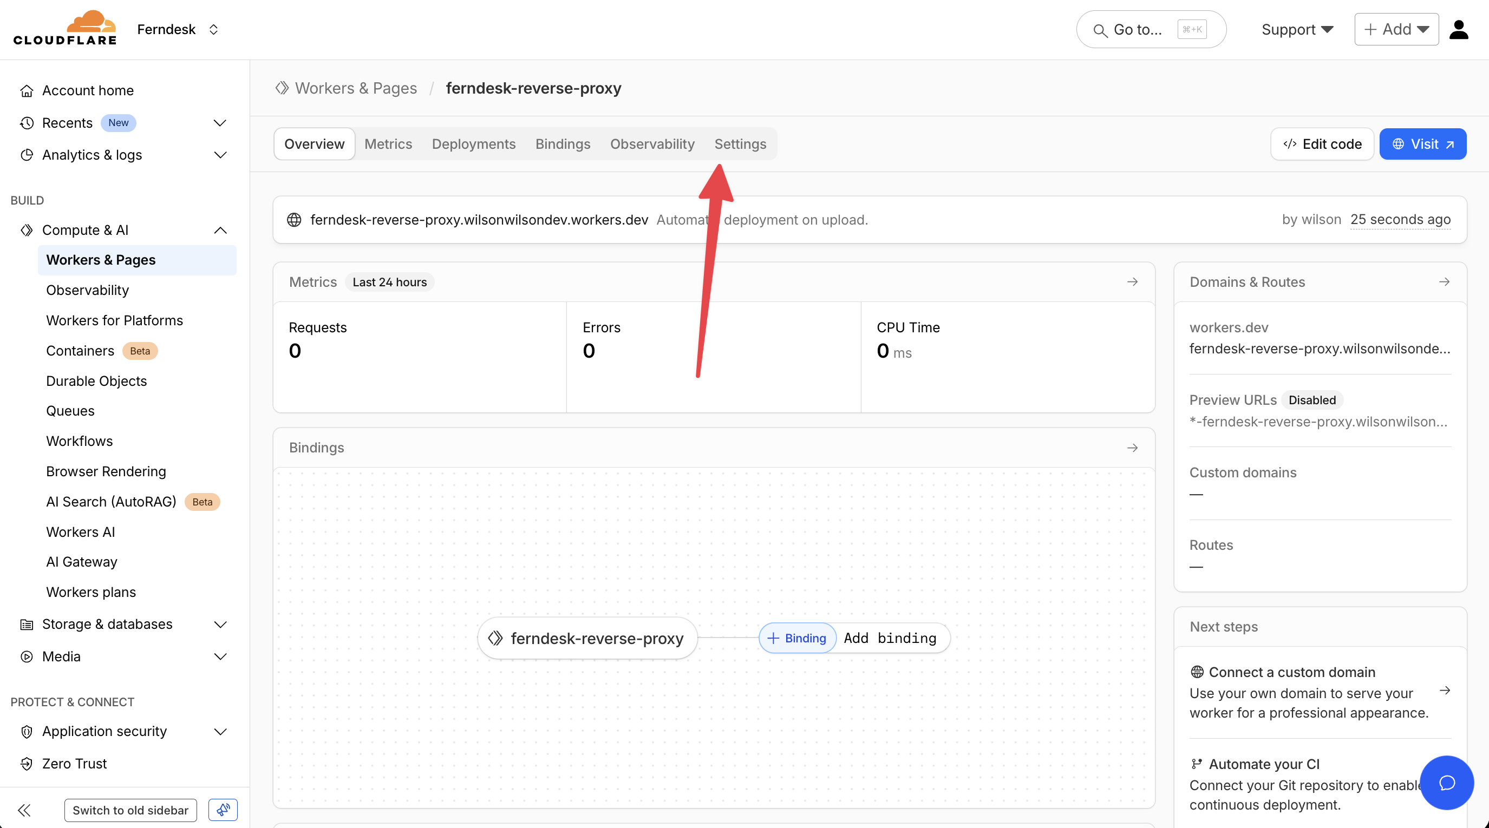1489x828 pixels.
Task: Open Domains & Routes arrow icon
Action: (x=1444, y=282)
